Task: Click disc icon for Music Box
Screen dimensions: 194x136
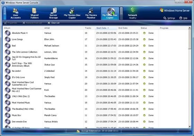Action: 8,115
